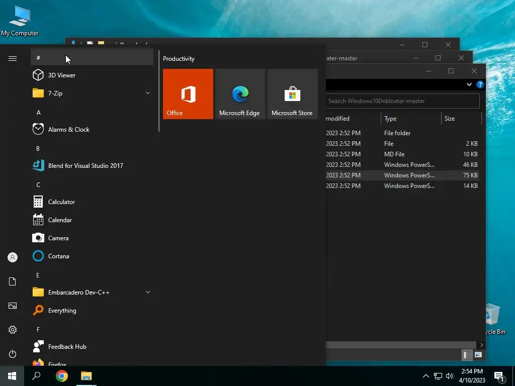Launch Alarms & Clock
Viewport: 515px width, 386px height.
click(92, 129)
